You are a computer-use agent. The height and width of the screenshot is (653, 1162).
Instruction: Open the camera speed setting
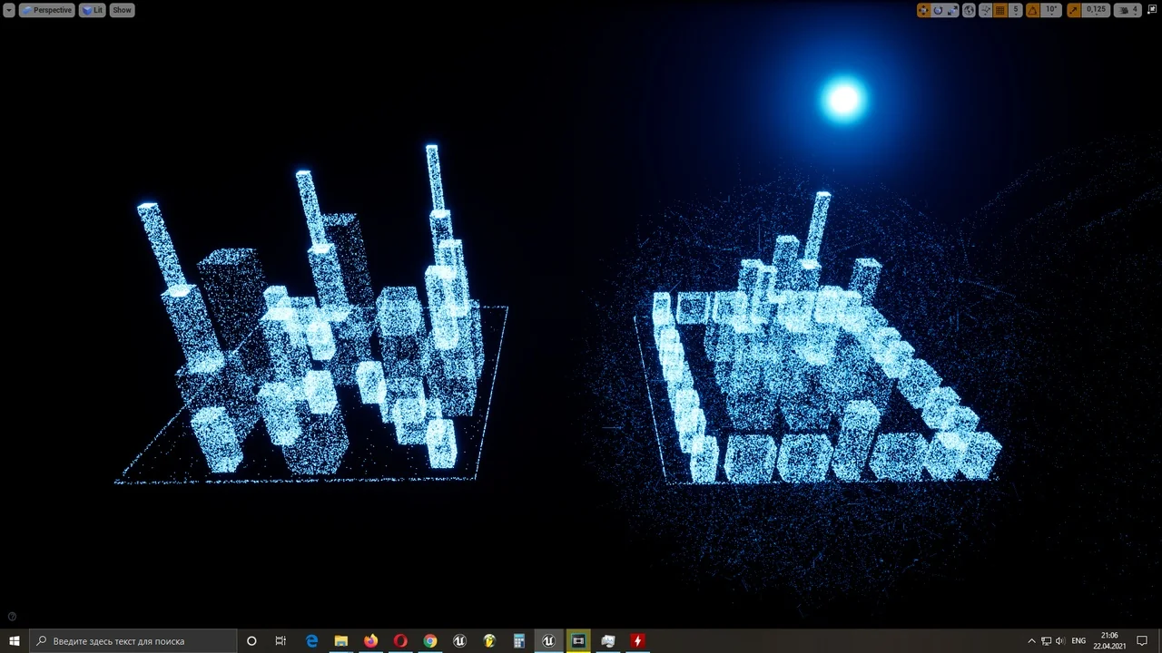(x=1128, y=10)
